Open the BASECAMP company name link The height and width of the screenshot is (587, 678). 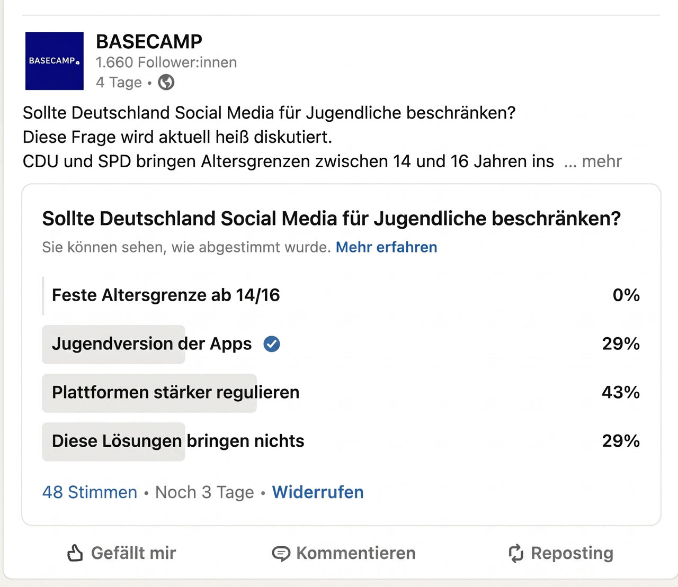[149, 41]
